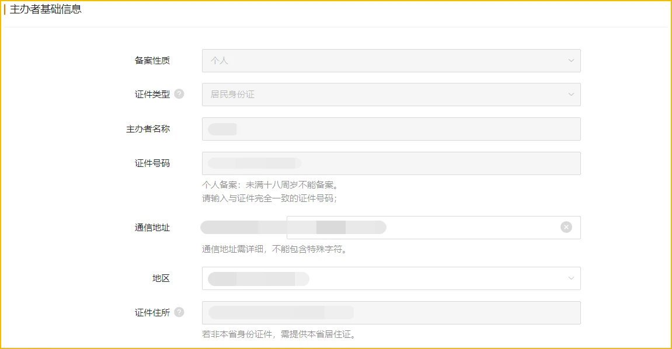Focus the 证件住所 input field
This screenshot has width=672, height=349.
[391, 313]
